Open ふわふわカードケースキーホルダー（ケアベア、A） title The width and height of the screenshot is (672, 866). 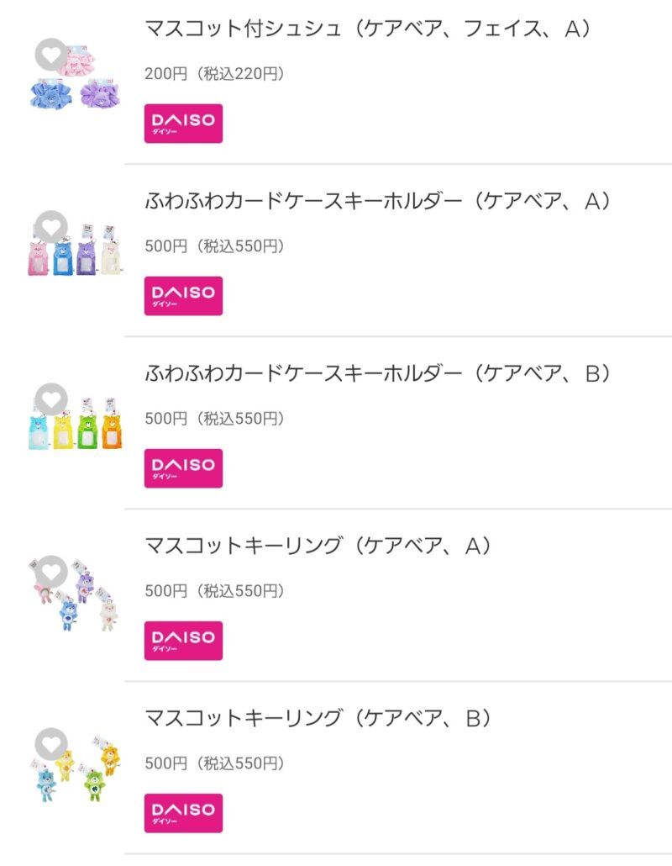pos(377,202)
